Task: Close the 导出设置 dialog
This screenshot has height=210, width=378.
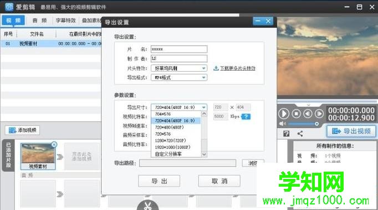Action: [268, 21]
